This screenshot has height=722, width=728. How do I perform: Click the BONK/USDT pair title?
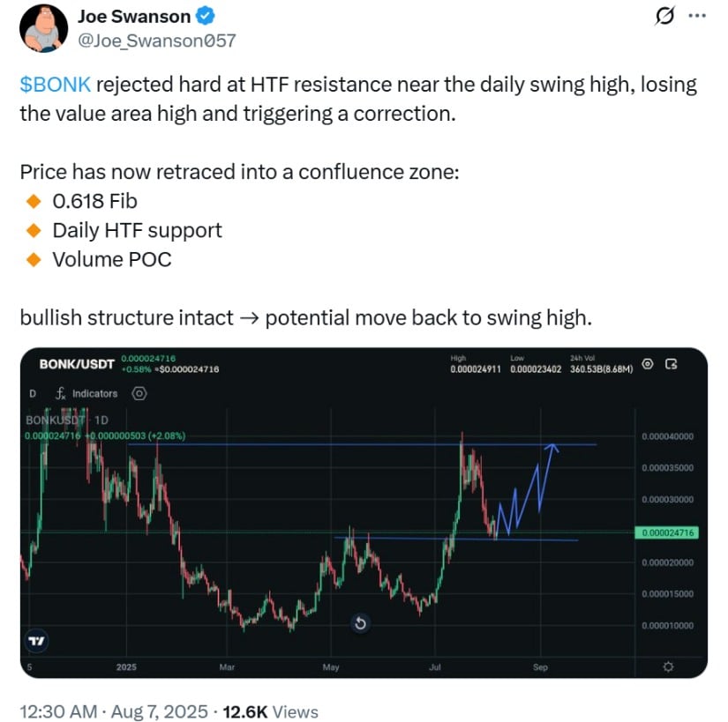click(77, 364)
